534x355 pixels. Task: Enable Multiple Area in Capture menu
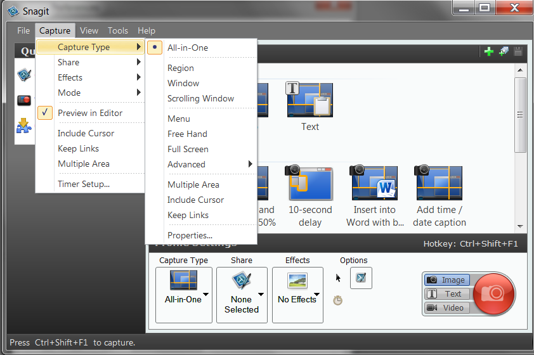pos(90,164)
